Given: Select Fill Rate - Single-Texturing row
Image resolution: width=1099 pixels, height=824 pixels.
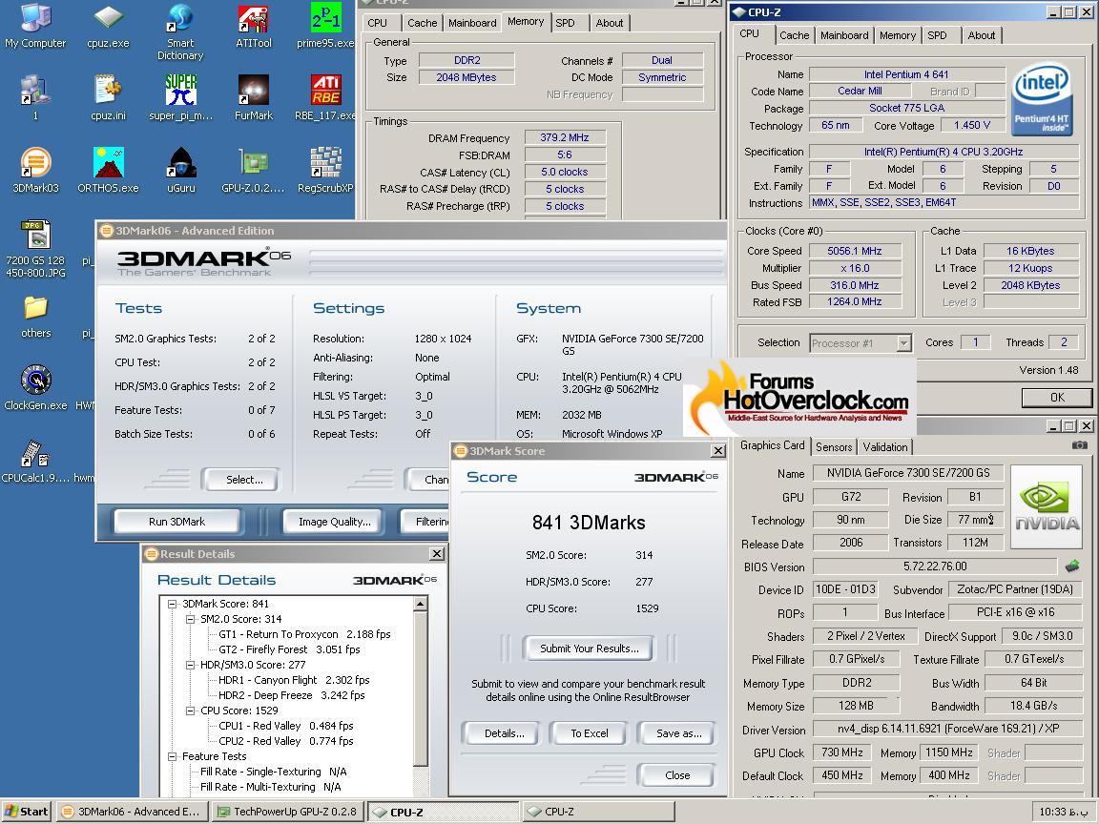Looking at the screenshot, I should click(274, 772).
